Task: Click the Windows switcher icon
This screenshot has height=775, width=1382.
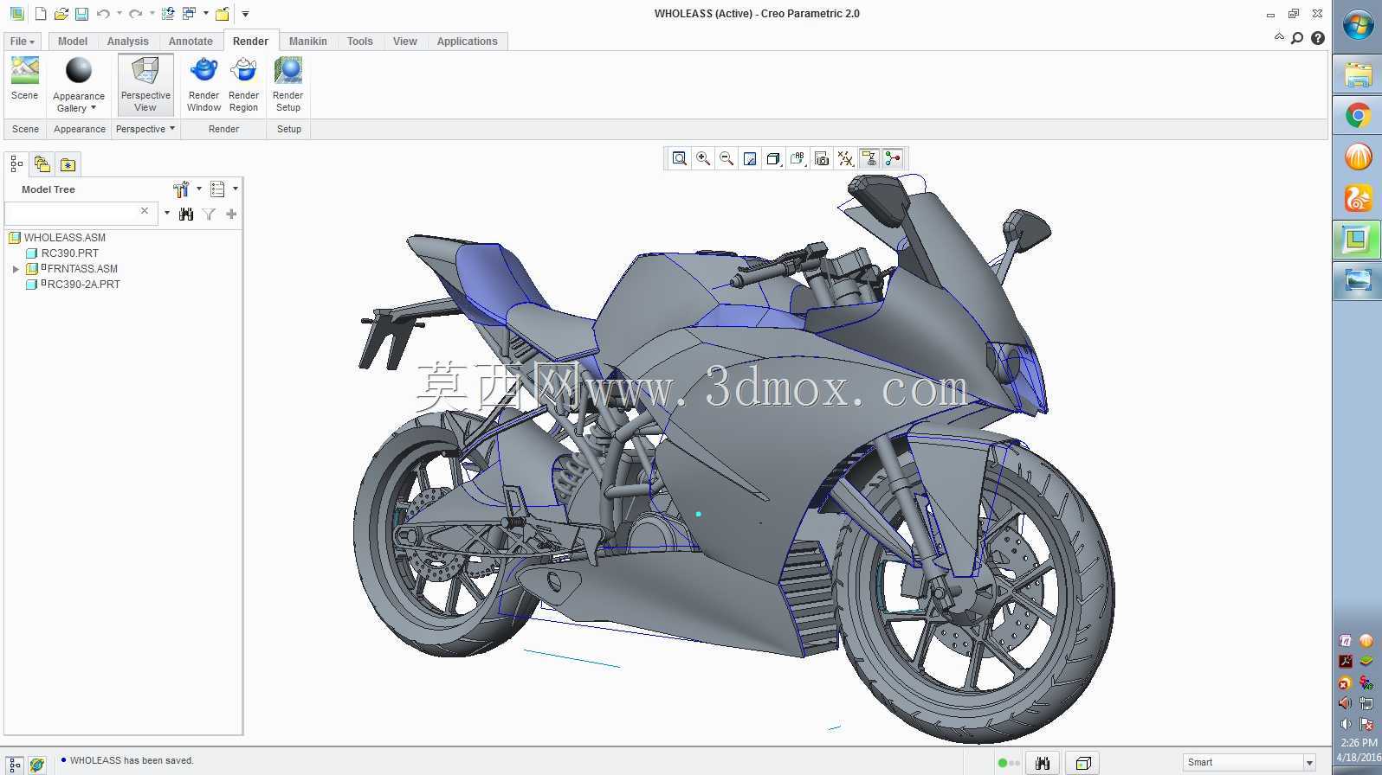Action: click(189, 14)
